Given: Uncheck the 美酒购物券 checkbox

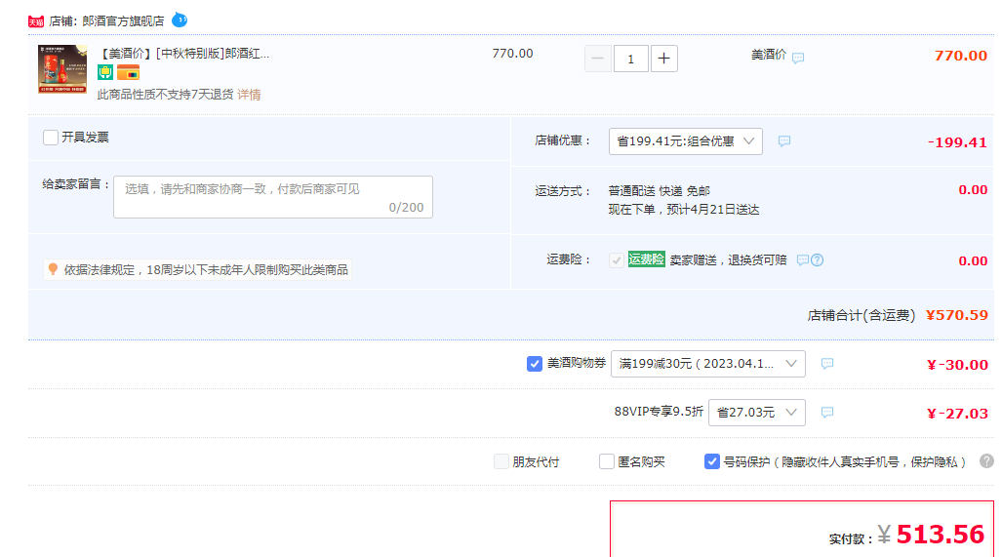Looking at the screenshot, I should [x=535, y=364].
